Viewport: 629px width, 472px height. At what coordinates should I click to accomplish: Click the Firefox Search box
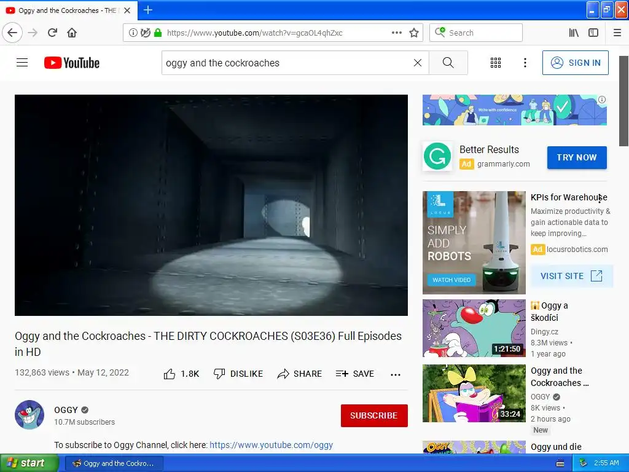tap(476, 33)
